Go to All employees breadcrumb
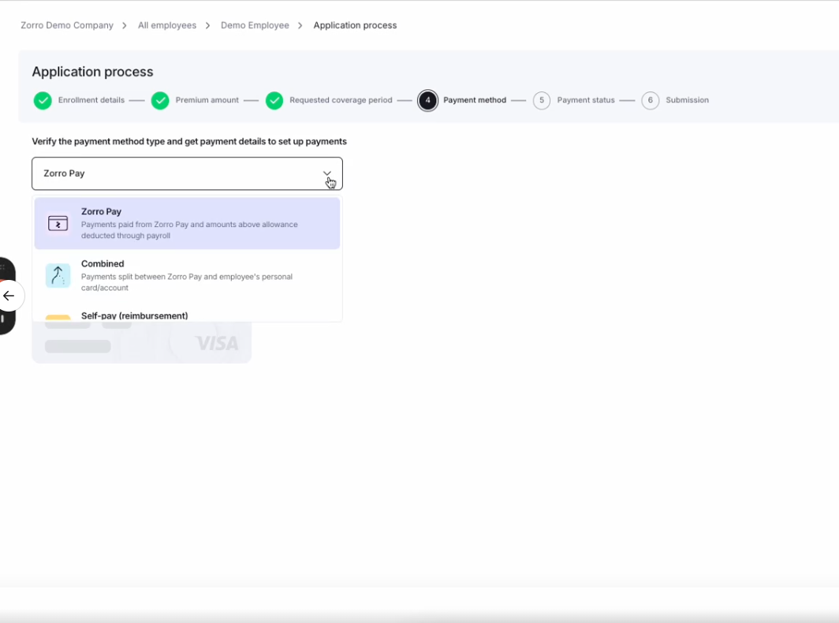This screenshot has height=623, width=839. coord(167,25)
